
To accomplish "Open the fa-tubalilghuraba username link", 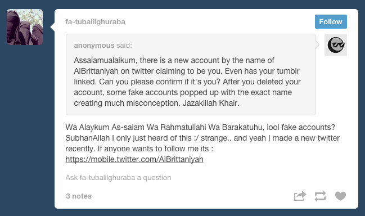I will coord(95,21).
